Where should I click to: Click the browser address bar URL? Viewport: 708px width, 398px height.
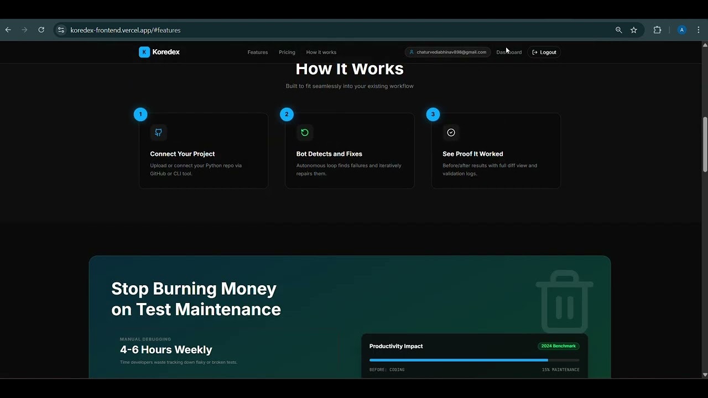tap(126, 30)
